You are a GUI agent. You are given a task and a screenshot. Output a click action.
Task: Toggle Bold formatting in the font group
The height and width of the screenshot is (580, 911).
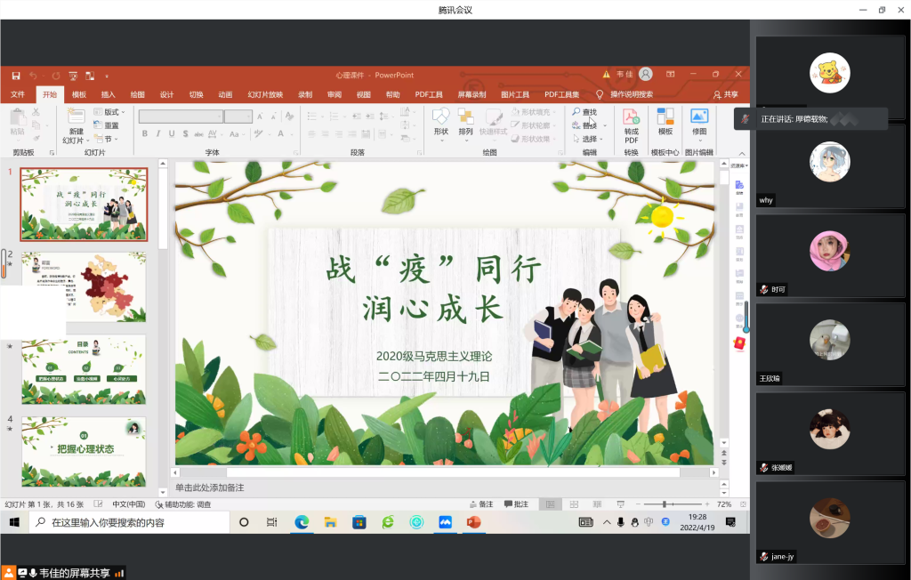tap(145, 134)
